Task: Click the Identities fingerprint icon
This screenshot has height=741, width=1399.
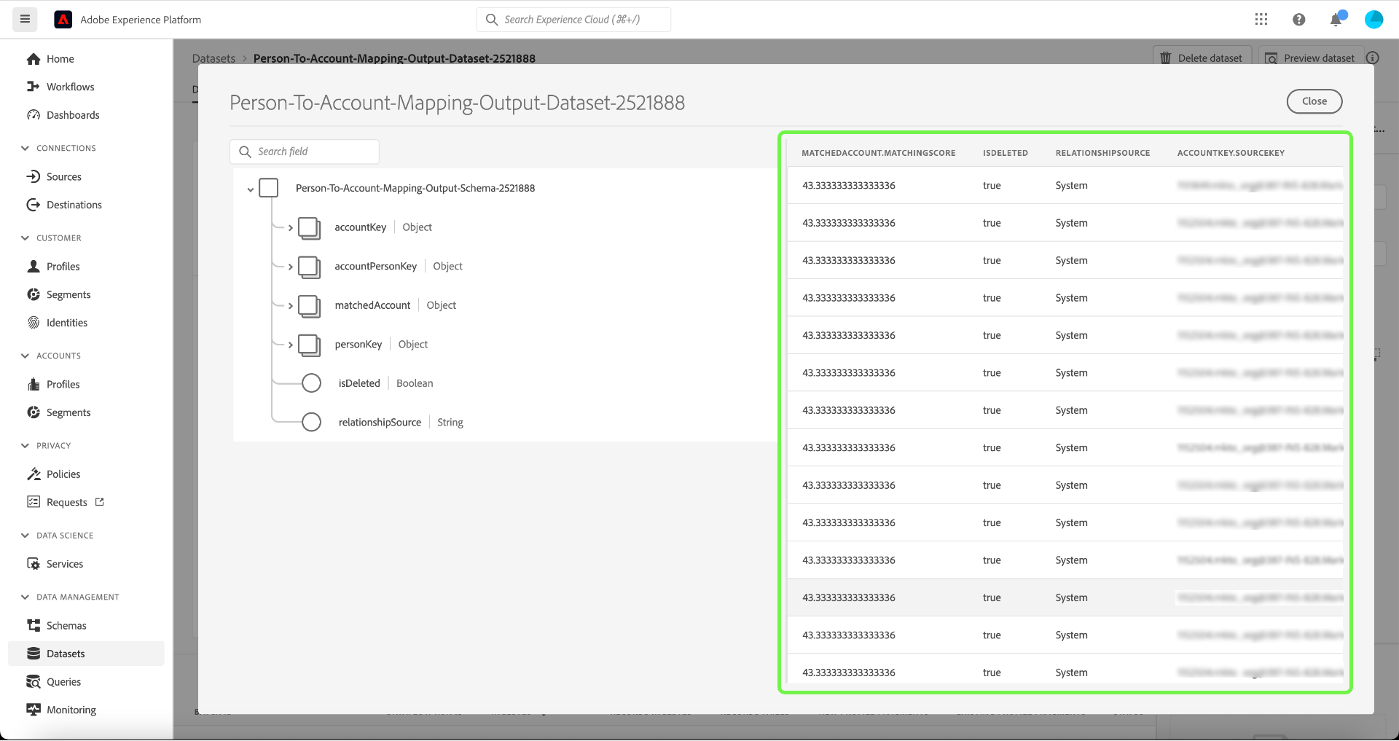Action: (x=34, y=323)
